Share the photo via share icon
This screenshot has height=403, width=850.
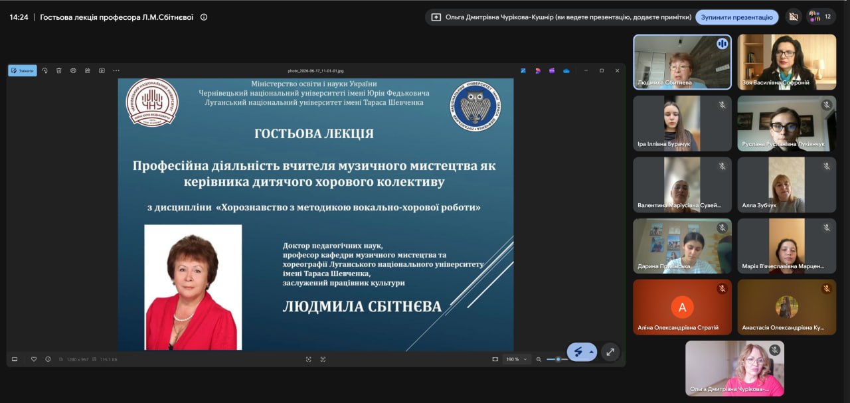[87, 70]
